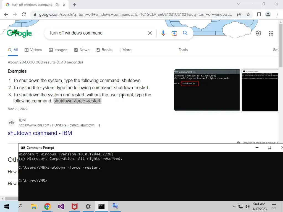Screen dimensions: 283x212
Task: Click the 'About 204,000,000 results' text
Action: tap(45, 62)
